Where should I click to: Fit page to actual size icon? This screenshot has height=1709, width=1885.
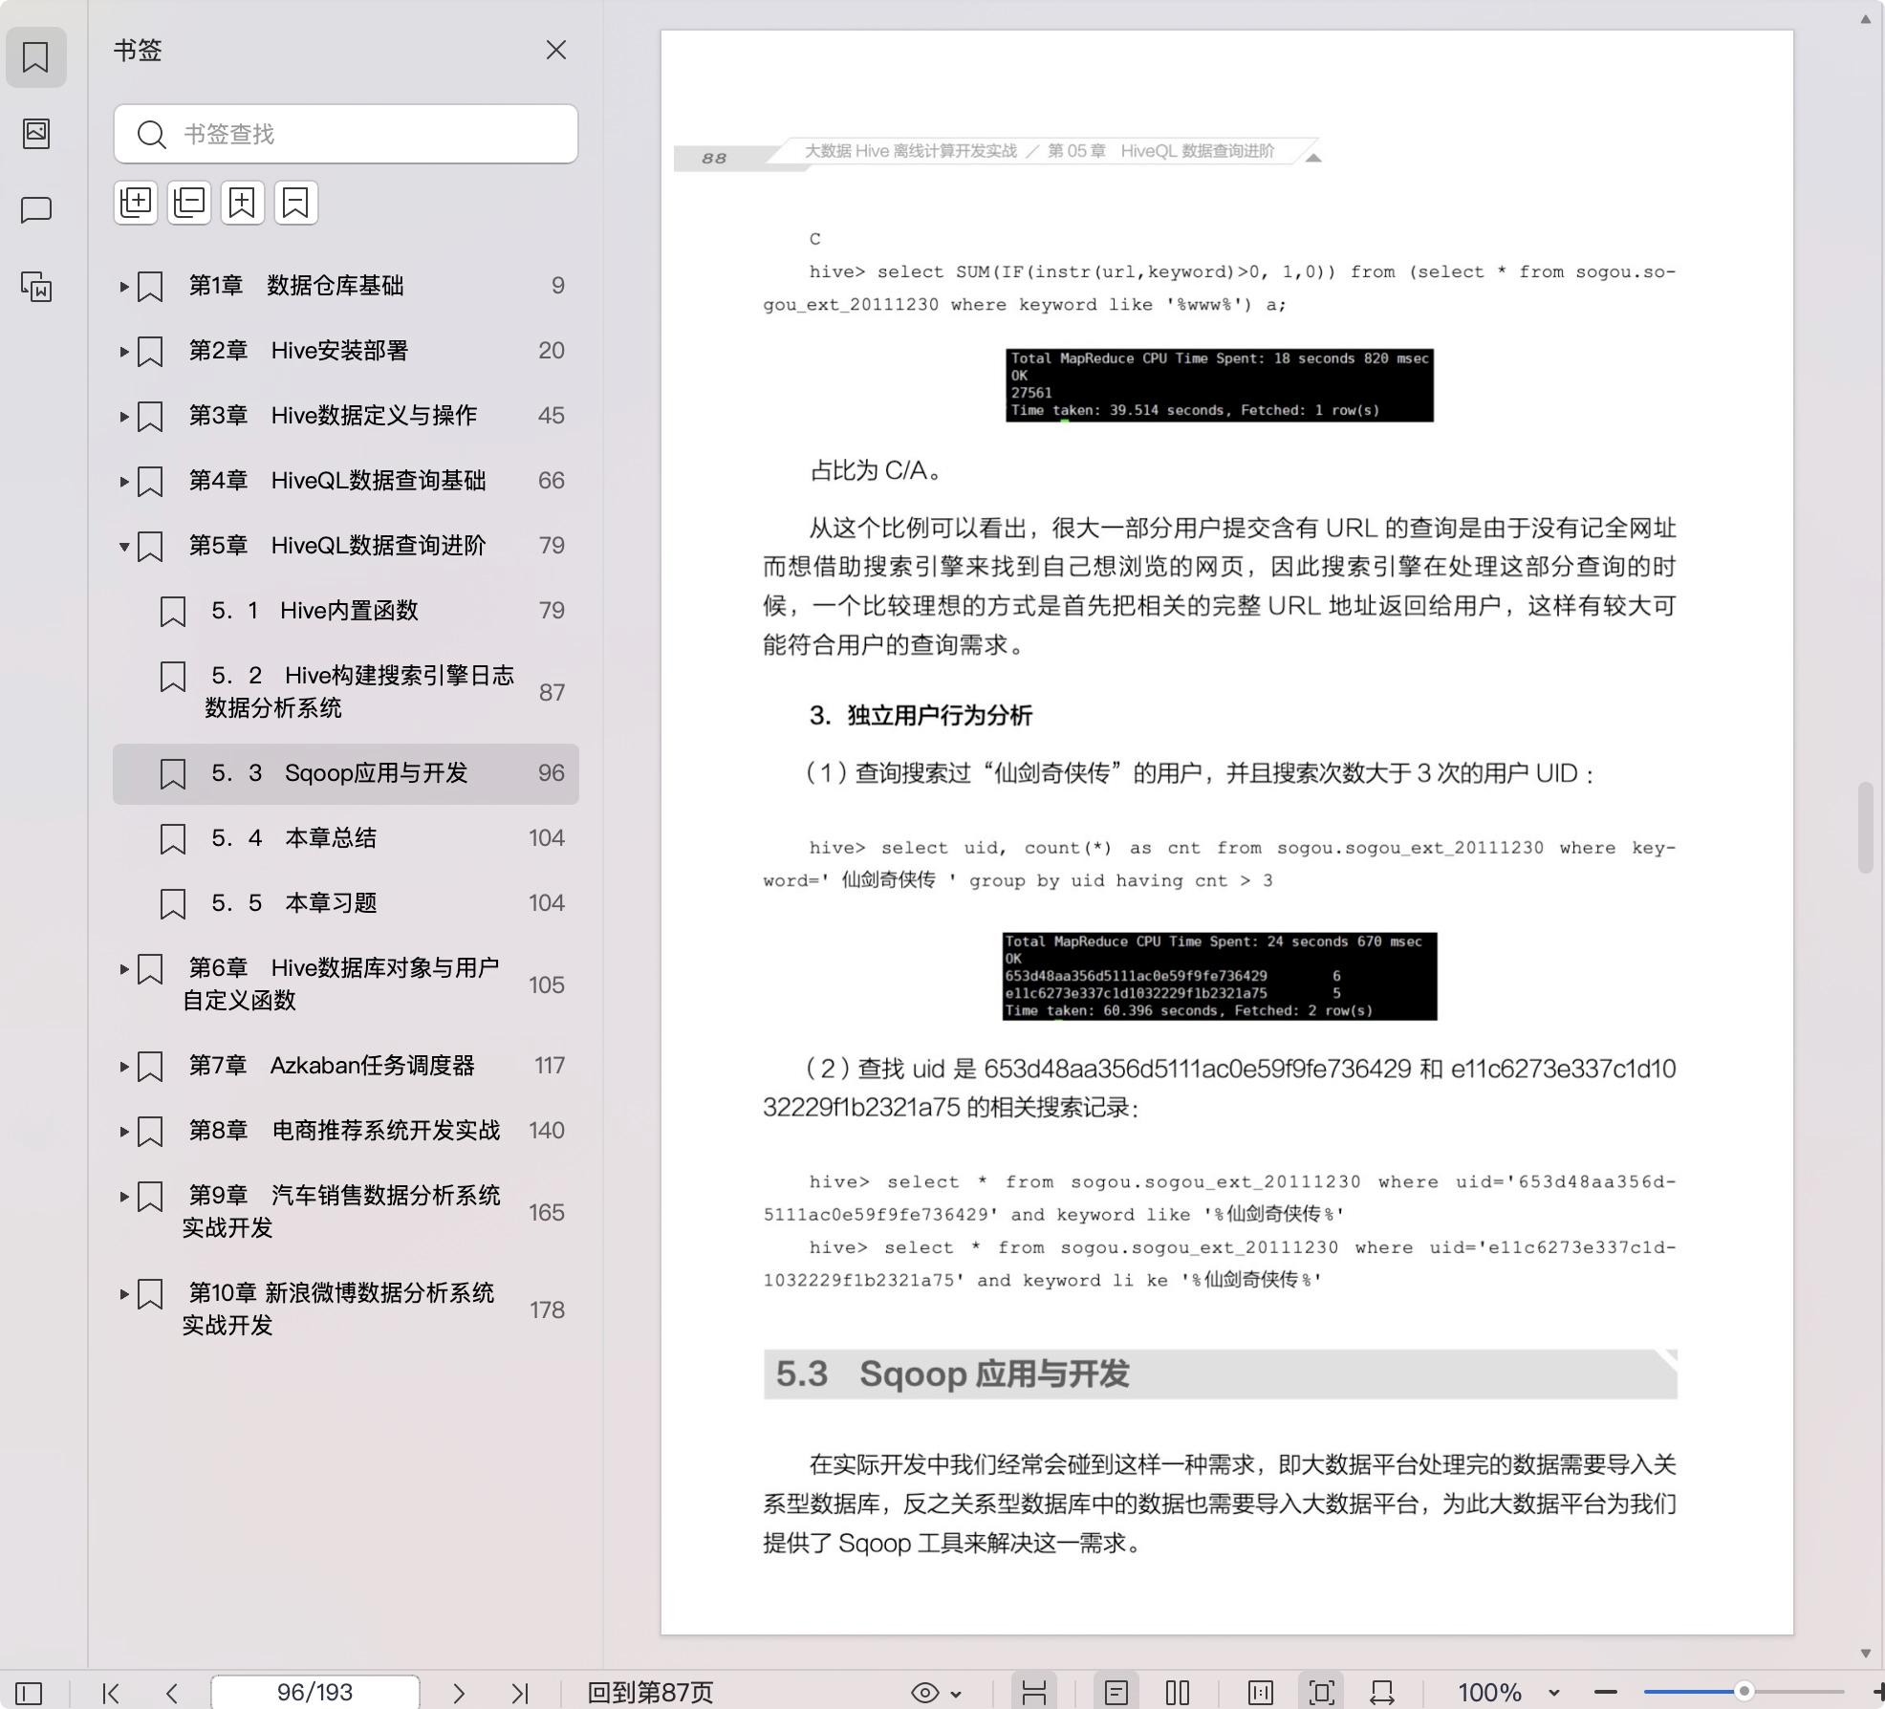(x=1261, y=1693)
